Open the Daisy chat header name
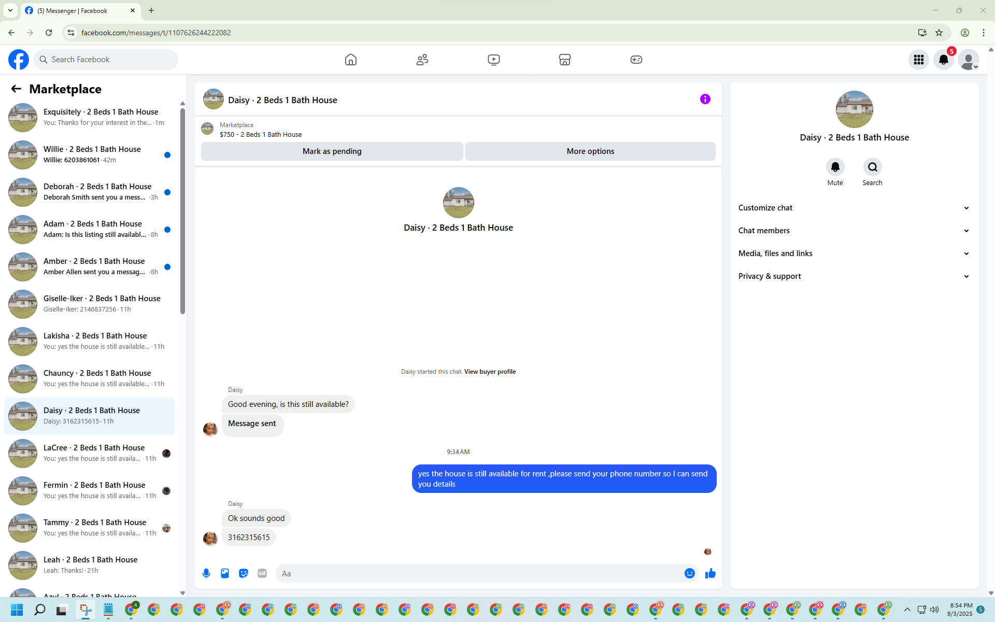The image size is (995, 622). click(282, 100)
